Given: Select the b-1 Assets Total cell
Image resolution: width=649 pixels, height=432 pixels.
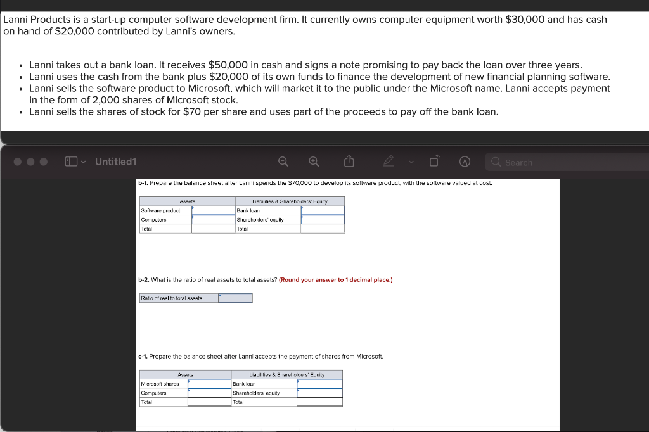Looking at the screenshot, I should 214,229.
